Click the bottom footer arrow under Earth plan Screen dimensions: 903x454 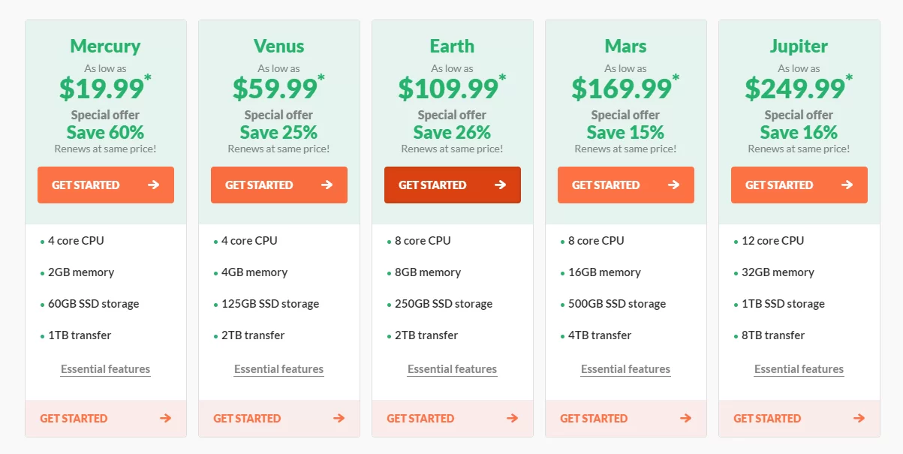(513, 419)
